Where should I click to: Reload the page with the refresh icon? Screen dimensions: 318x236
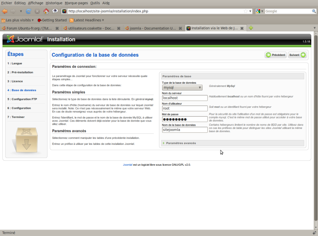(x=28, y=11)
